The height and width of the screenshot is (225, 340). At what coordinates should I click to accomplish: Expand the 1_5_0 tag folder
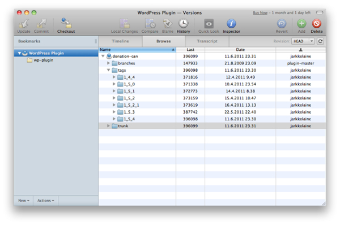114,84
